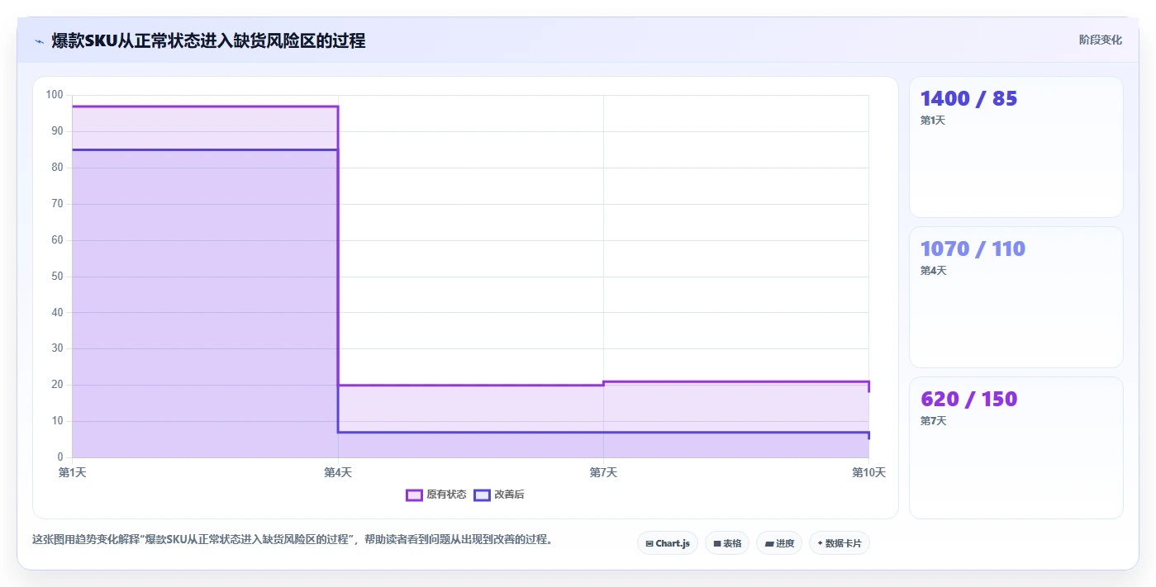
Task: Open the 620 / 150 data card
Action: tap(1016, 447)
